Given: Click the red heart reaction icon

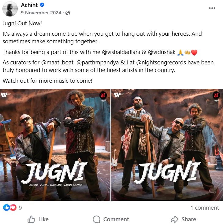Looking at the screenshot, I should pyautogui.click(x=13, y=208).
